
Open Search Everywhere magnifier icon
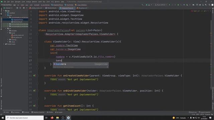209,5
